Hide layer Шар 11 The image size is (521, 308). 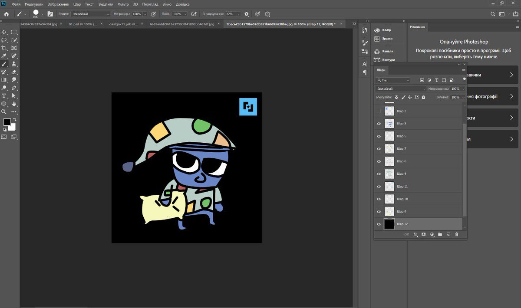(x=379, y=187)
